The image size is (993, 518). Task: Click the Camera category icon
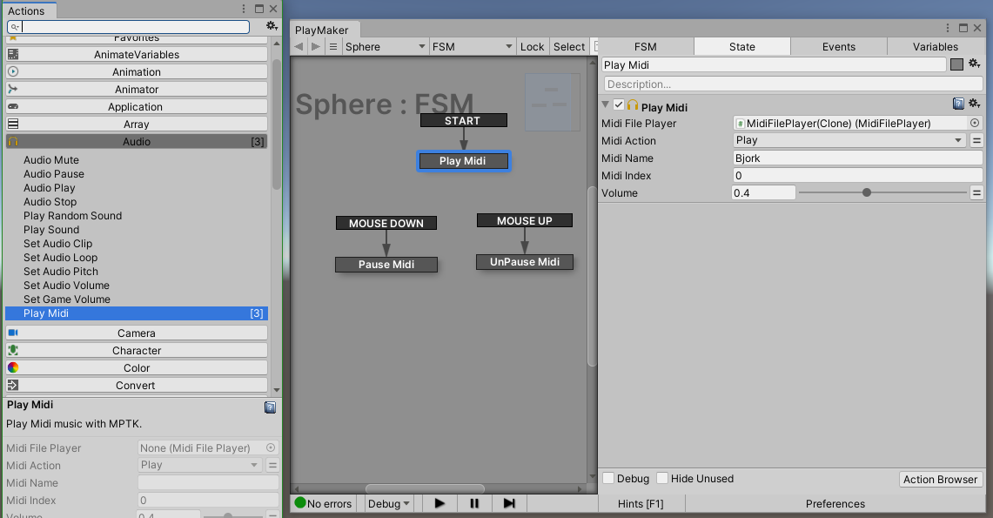point(13,332)
